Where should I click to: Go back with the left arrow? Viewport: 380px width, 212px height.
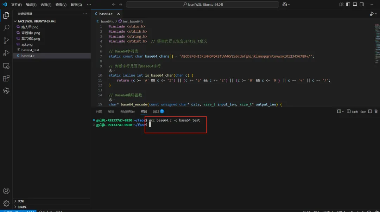[114, 4]
